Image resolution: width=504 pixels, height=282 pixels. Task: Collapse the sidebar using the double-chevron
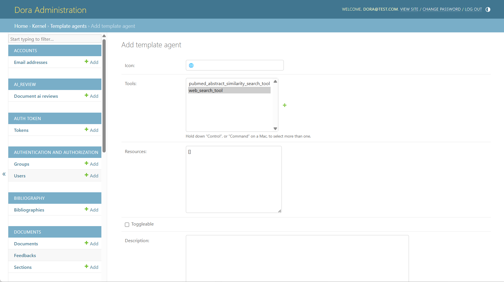[4, 174]
